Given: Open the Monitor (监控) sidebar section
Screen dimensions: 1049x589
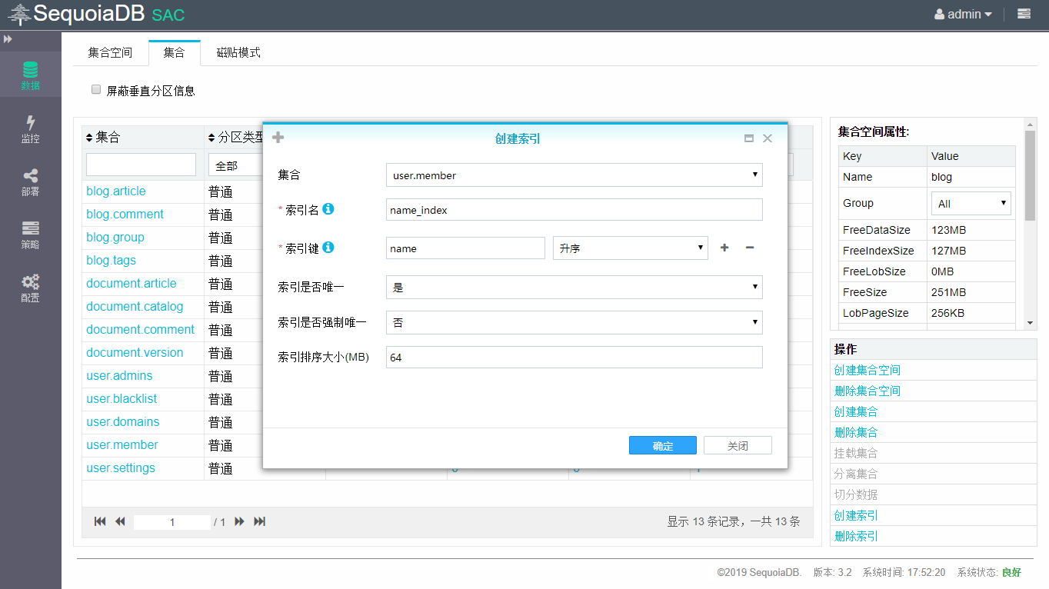Looking at the screenshot, I should [x=30, y=129].
